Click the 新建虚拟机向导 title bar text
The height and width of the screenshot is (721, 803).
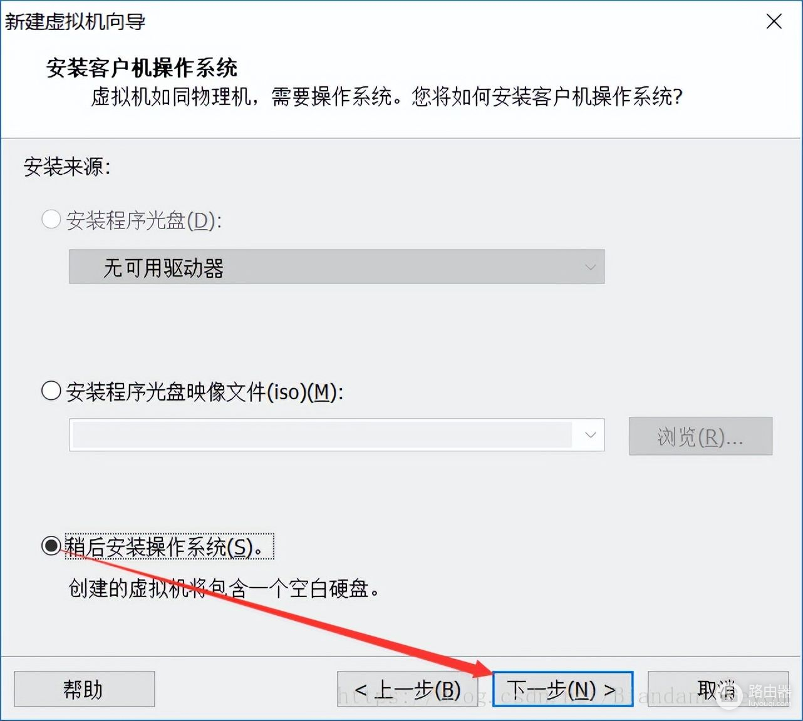point(75,21)
